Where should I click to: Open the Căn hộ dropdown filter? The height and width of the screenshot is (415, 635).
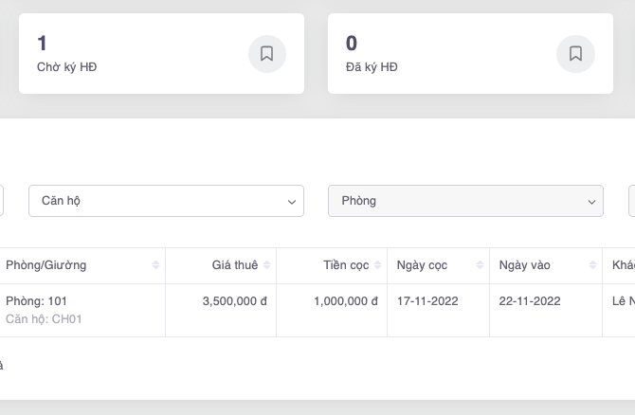click(166, 201)
